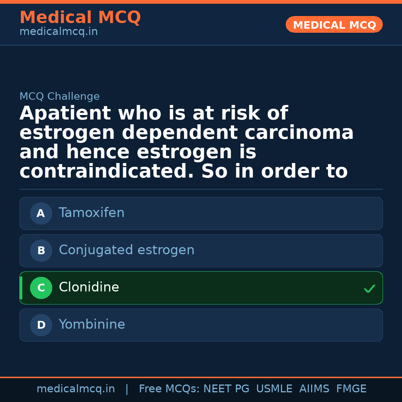Click "Free MCQs:" label in the footer
402x402 pixels.
[x=169, y=389]
